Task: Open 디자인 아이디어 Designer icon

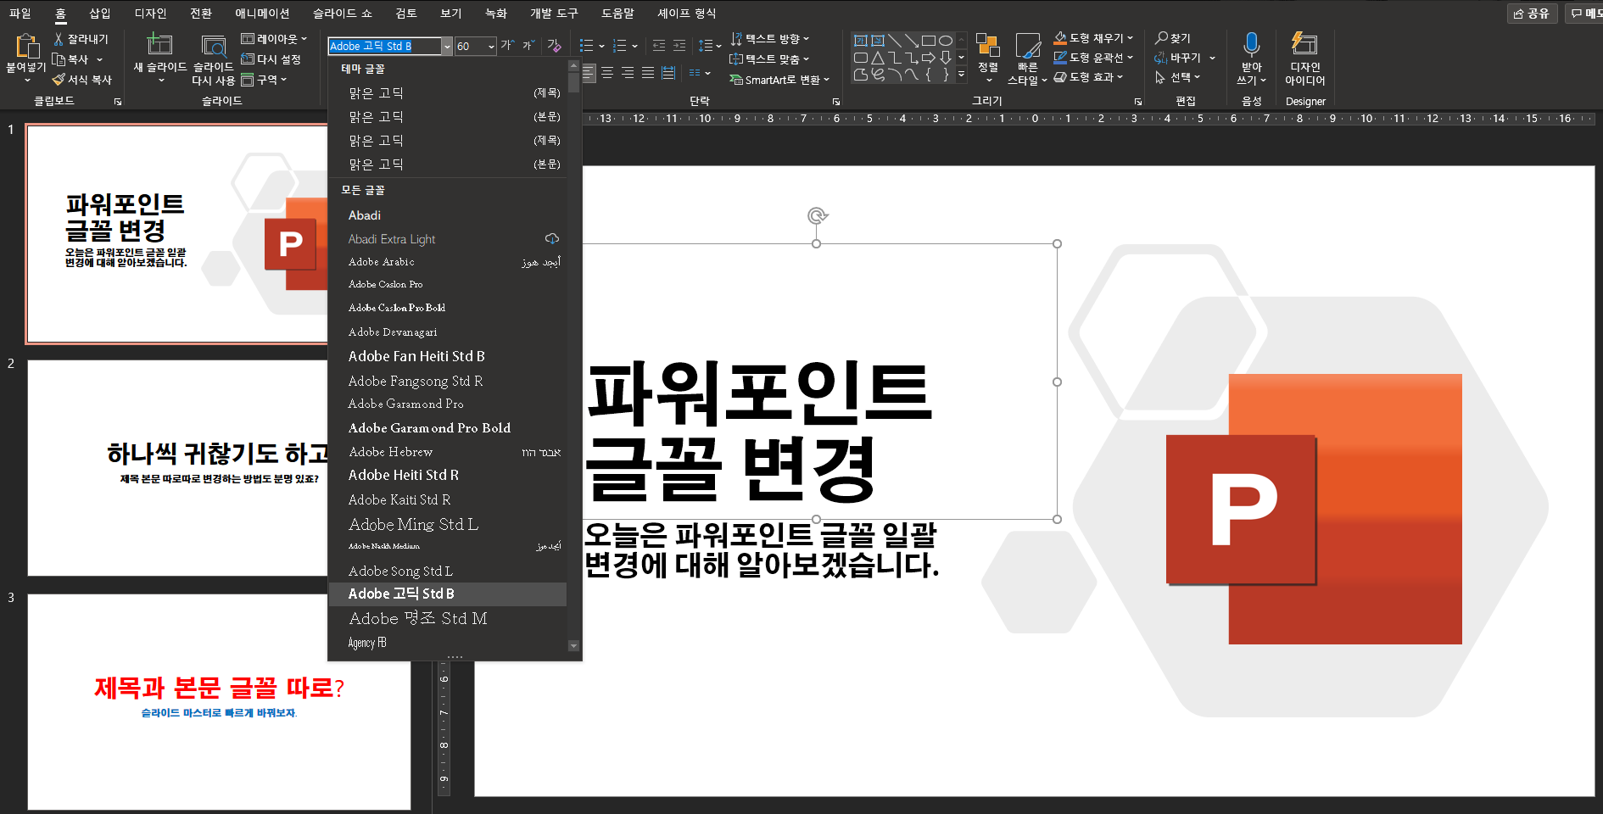Action: 1304,43
